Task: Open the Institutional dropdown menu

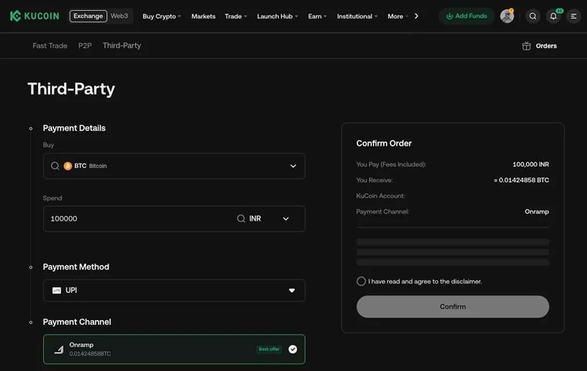Action: coord(357,16)
